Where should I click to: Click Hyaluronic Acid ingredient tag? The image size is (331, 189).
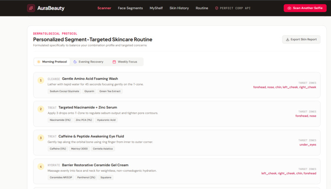point(106,120)
